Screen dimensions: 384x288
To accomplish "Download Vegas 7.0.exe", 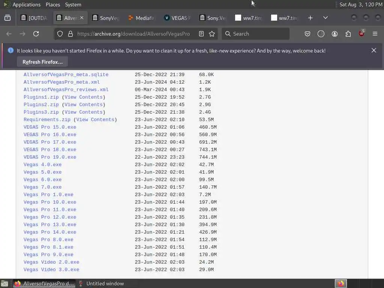I will [x=43, y=187].
